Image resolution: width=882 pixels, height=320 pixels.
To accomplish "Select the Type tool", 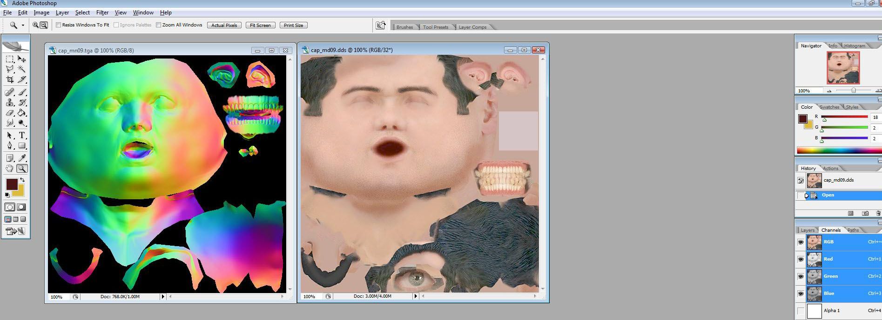I will coord(21,135).
